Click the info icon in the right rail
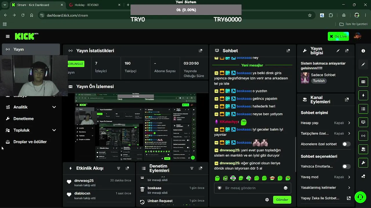 click(x=363, y=51)
